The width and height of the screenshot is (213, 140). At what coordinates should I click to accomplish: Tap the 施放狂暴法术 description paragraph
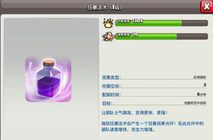tap(153, 127)
